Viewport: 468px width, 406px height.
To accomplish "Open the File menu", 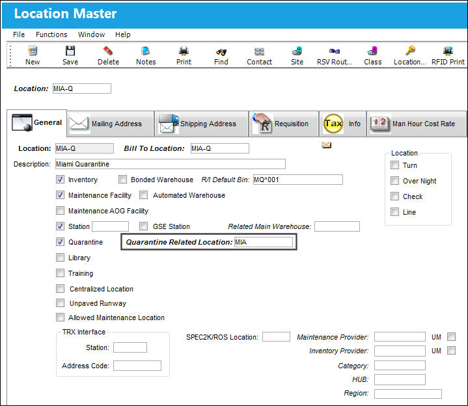I will point(19,34).
